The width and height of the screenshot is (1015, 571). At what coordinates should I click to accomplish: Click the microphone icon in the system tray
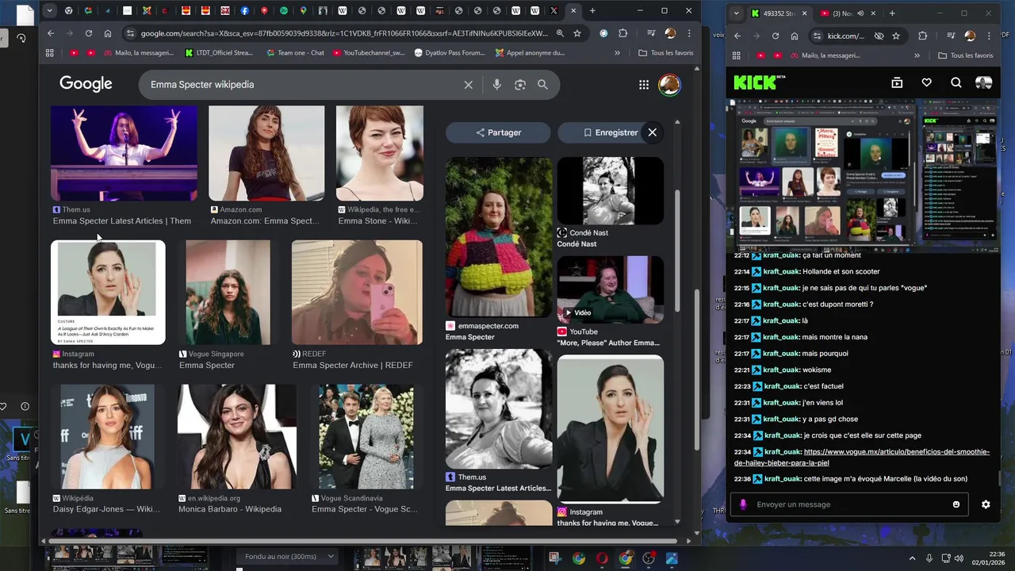(929, 558)
